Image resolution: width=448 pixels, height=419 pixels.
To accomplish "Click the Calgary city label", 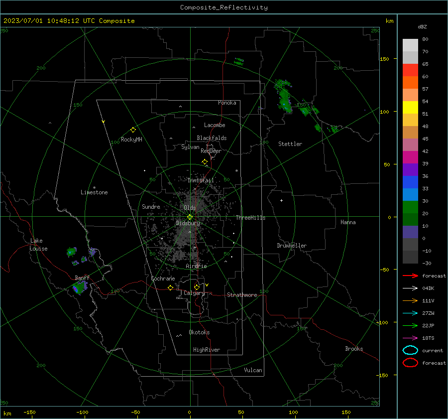I will (x=194, y=293).
